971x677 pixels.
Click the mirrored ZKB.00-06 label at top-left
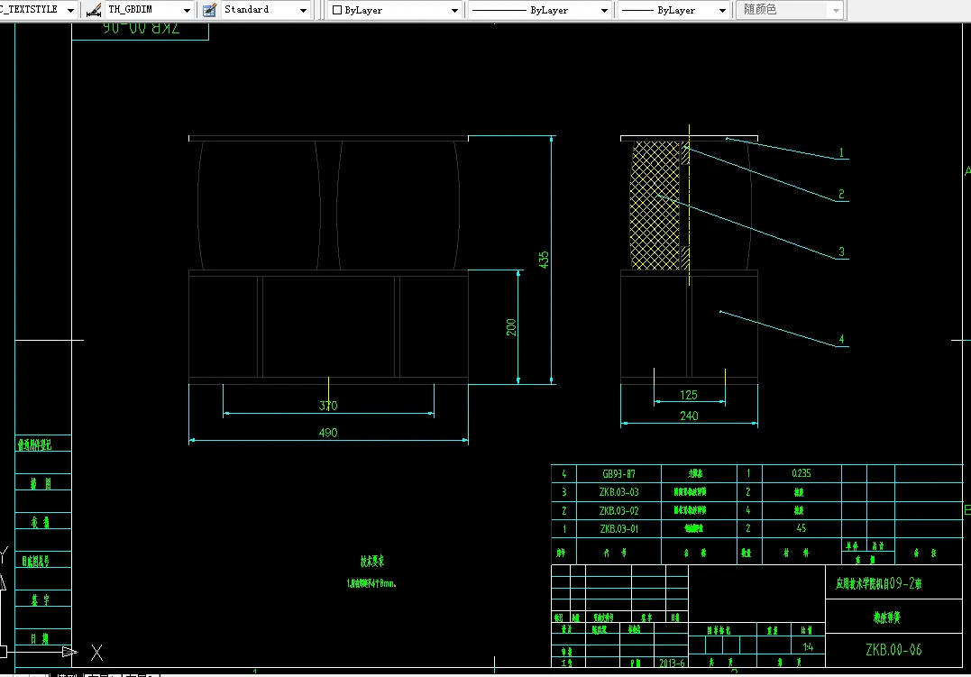(142, 28)
